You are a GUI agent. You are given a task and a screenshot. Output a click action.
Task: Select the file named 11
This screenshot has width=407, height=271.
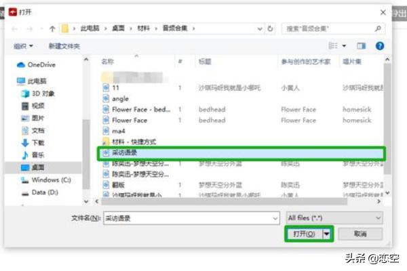coord(115,87)
